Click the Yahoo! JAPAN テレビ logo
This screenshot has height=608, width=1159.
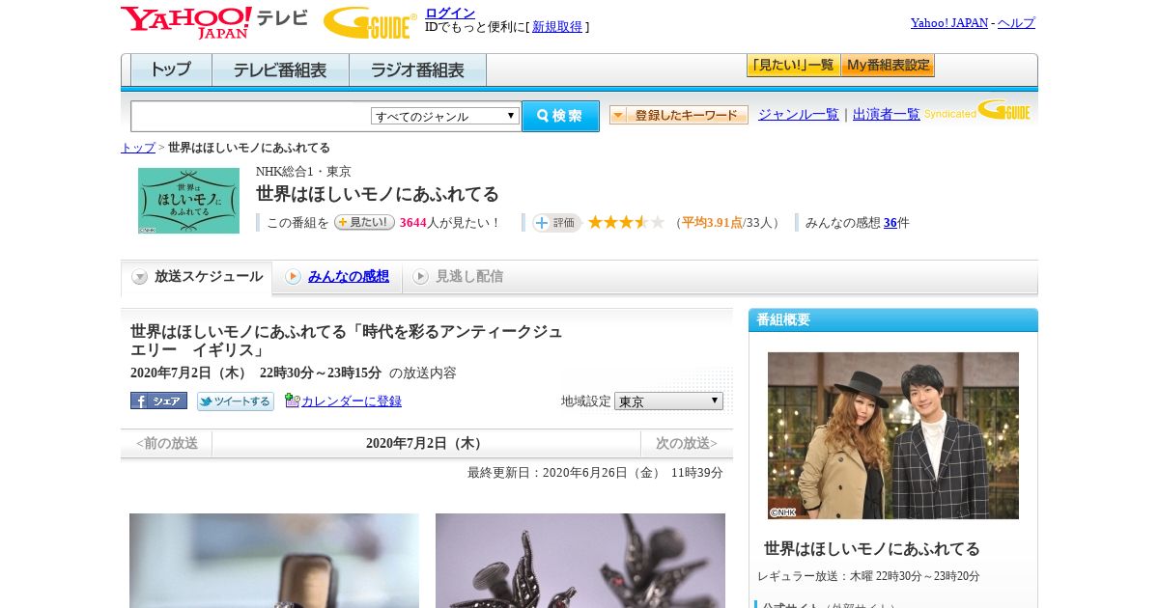(213, 22)
